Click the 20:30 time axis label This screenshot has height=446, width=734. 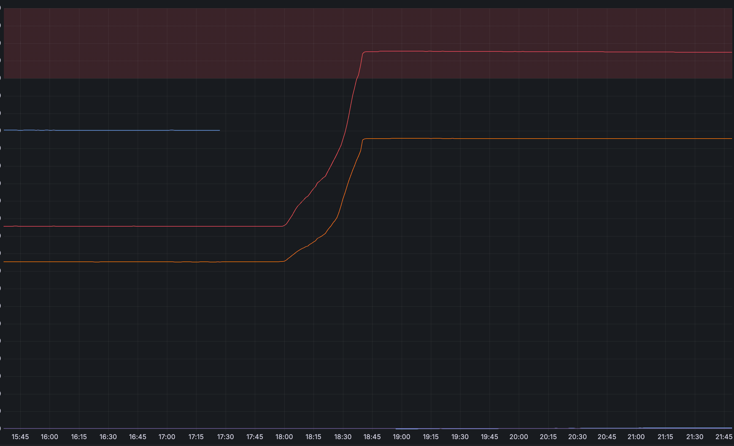tap(577, 437)
